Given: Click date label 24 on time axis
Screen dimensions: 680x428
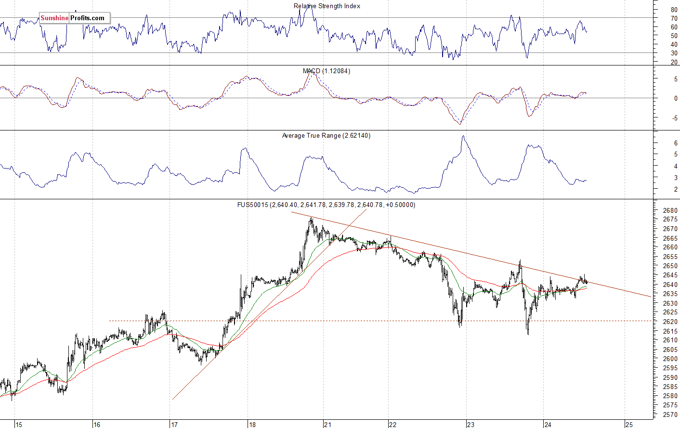Looking at the screenshot, I should click(x=548, y=425).
